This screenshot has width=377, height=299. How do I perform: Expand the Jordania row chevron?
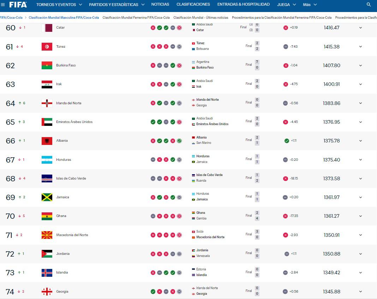[360, 254]
